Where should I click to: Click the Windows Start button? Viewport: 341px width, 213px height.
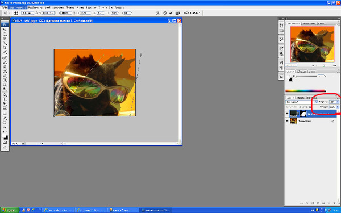pyautogui.click(x=10, y=210)
